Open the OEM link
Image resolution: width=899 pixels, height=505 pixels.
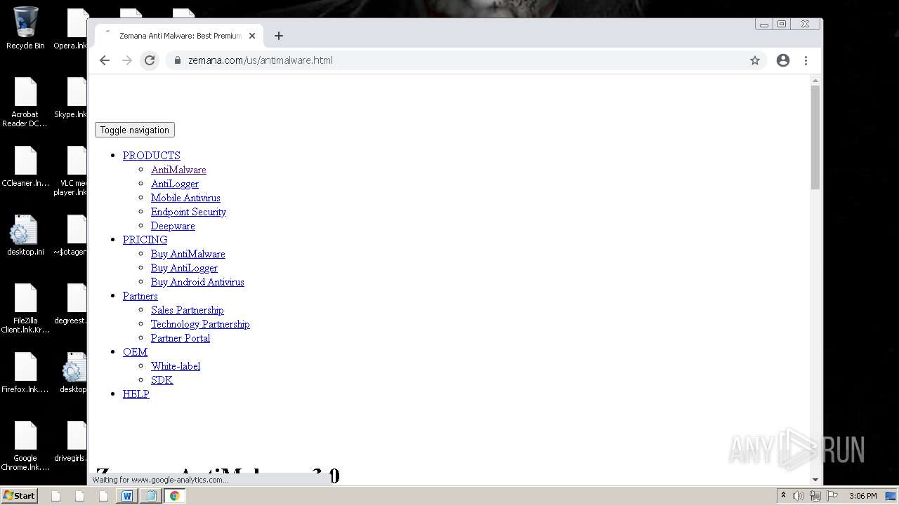[135, 352]
